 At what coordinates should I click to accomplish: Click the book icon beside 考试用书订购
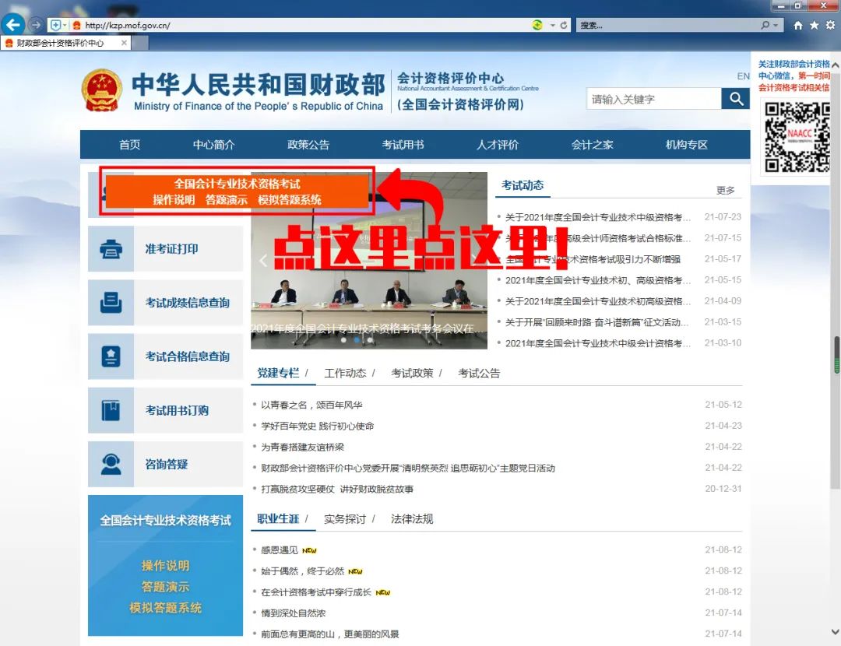pyautogui.click(x=111, y=410)
